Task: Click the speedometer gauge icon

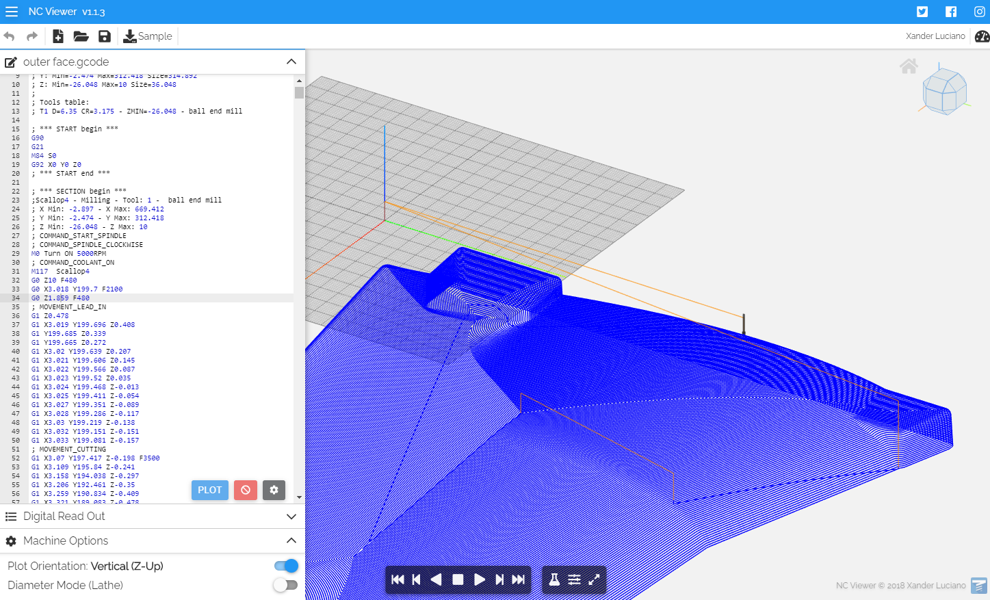Action: (x=982, y=36)
